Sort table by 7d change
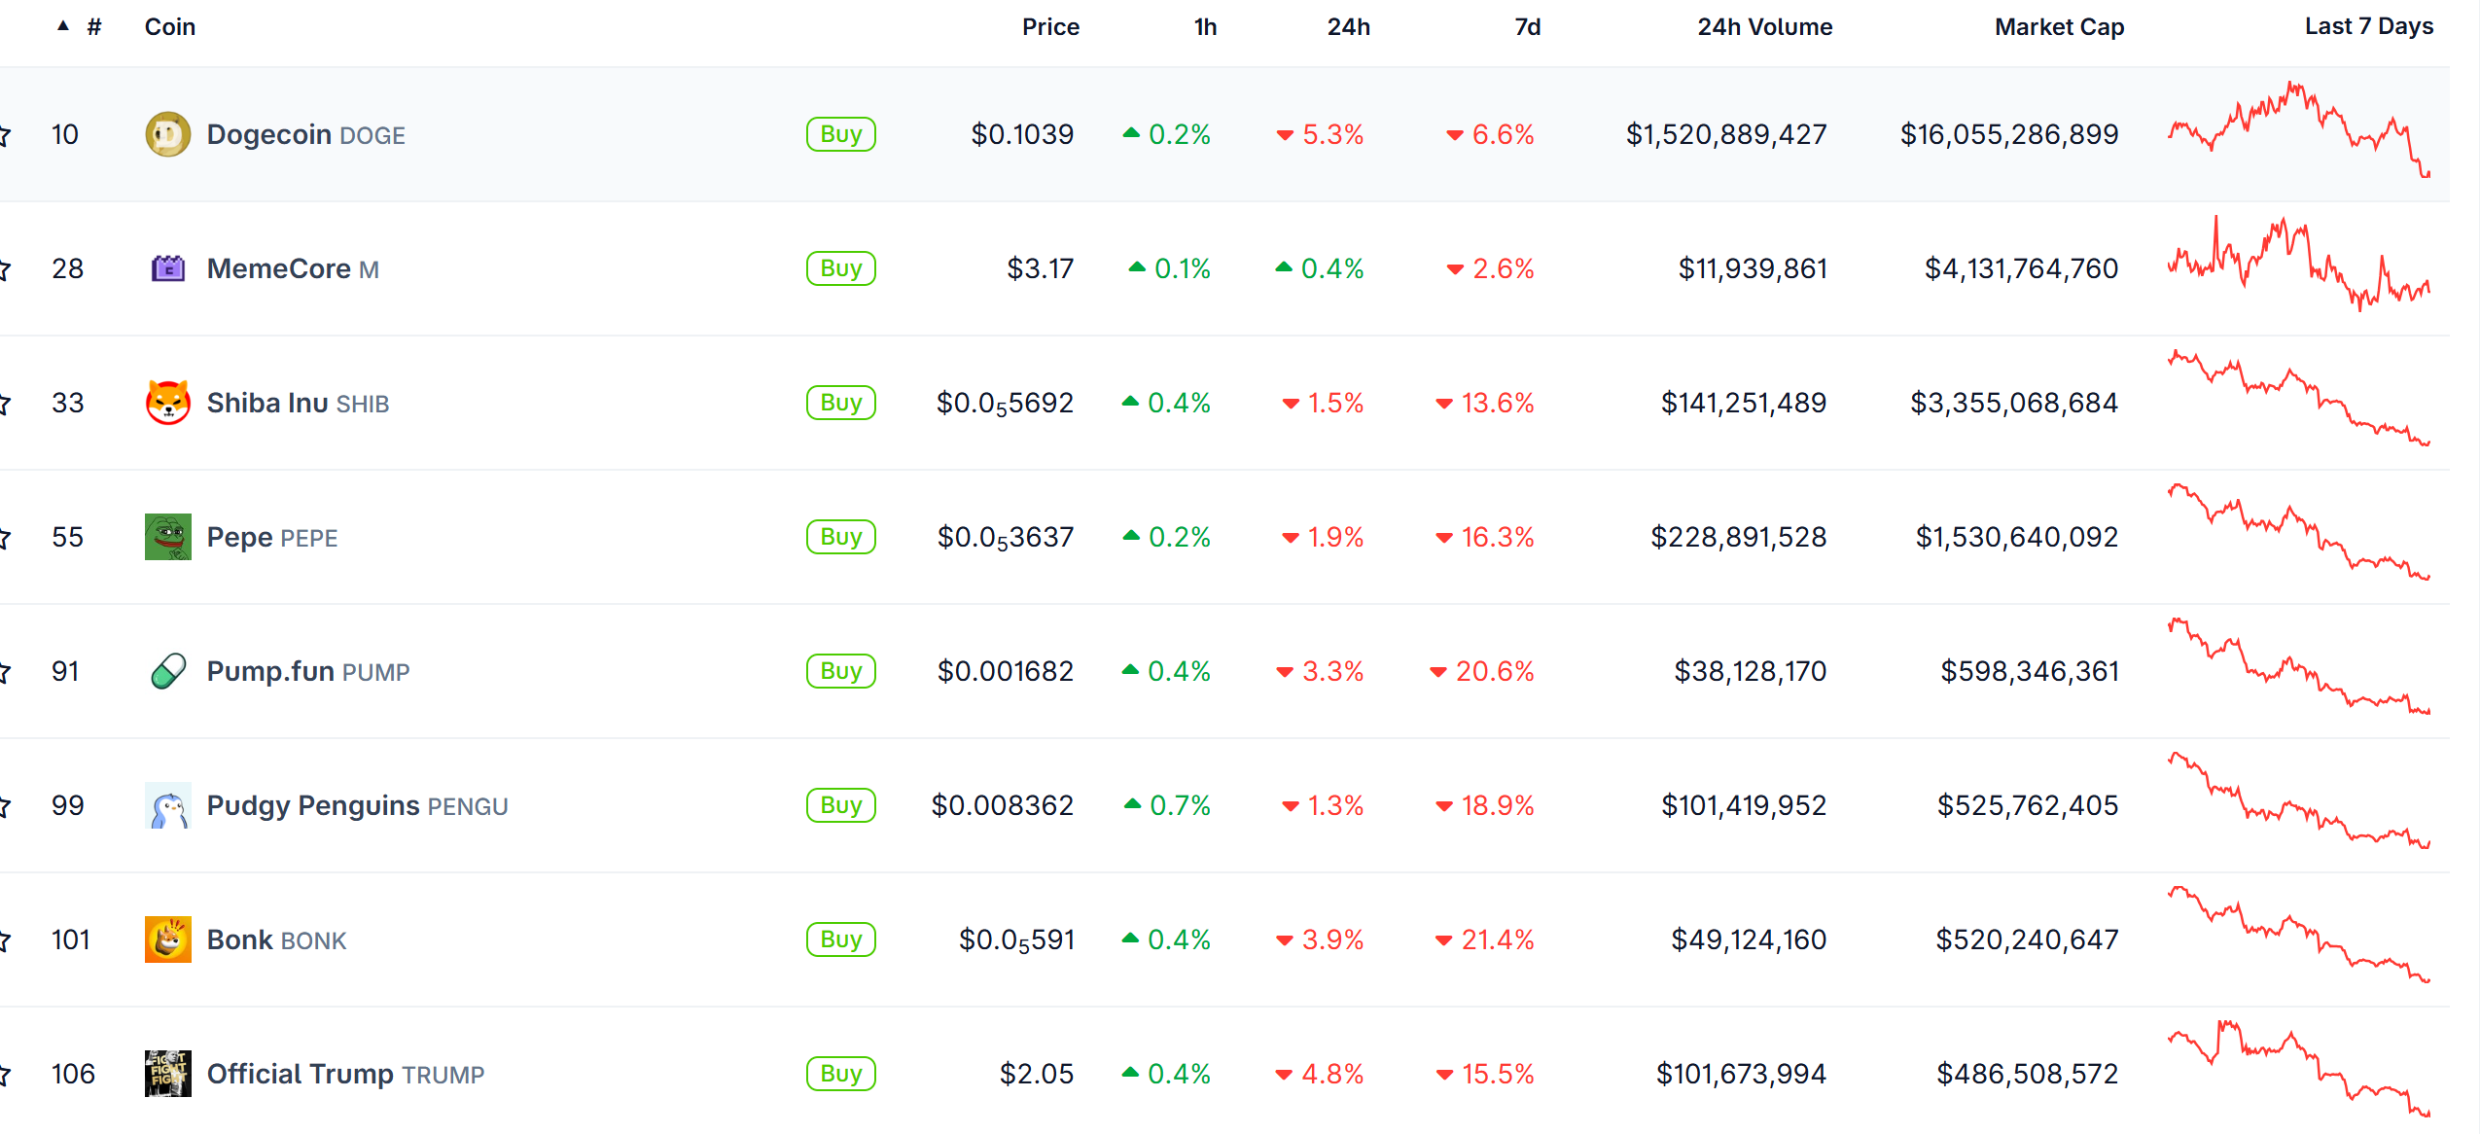The image size is (2480, 1134). tap(1527, 27)
